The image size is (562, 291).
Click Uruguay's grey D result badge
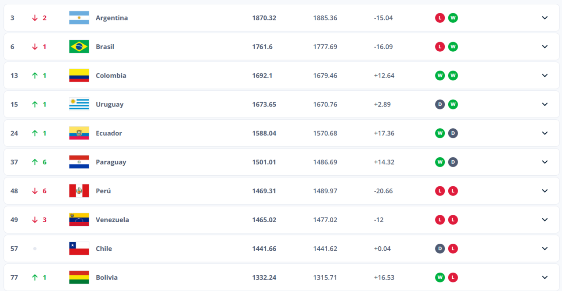pyautogui.click(x=440, y=104)
